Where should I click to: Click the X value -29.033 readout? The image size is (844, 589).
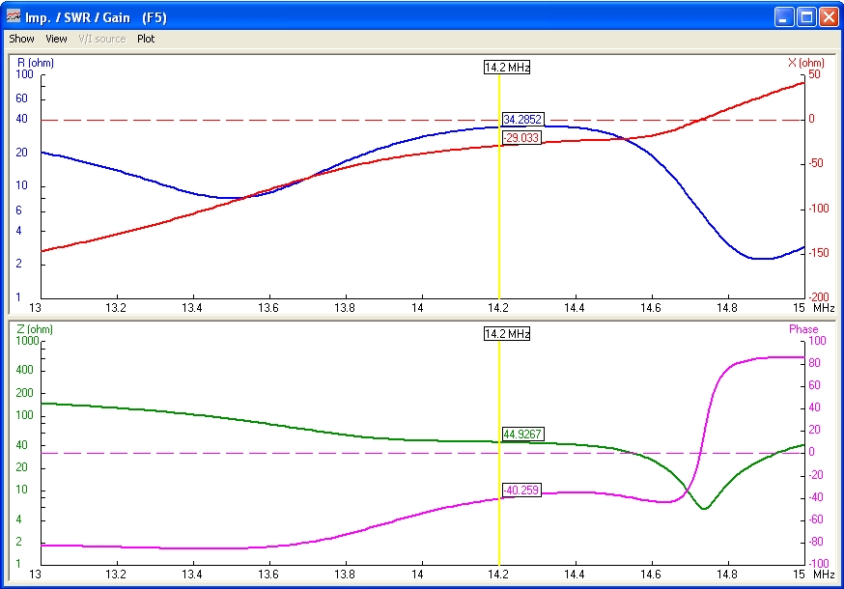pyautogui.click(x=521, y=137)
